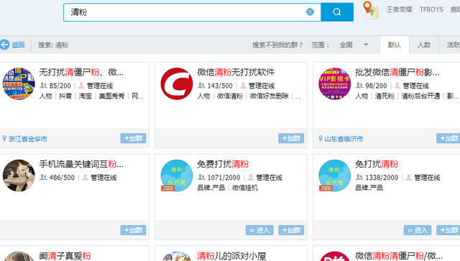This screenshot has height=261, width=460.
Task: Click tag 清粉后台开通
Action: (x=420, y=96)
